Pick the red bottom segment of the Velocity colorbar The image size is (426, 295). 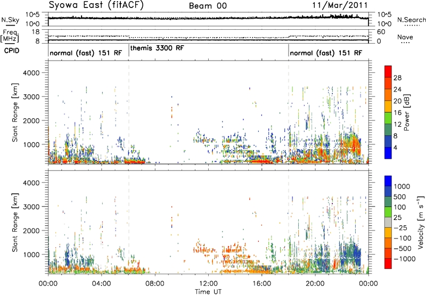(388, 264)
